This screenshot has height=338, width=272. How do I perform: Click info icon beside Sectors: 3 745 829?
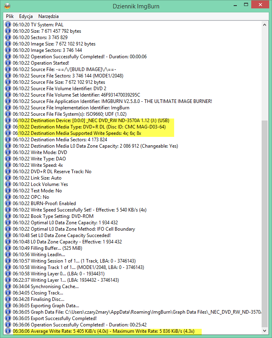(x=8, y=37)
